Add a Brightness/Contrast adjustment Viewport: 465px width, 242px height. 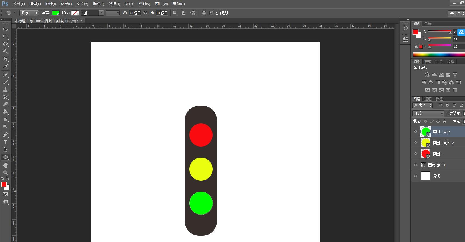point(427,75)
